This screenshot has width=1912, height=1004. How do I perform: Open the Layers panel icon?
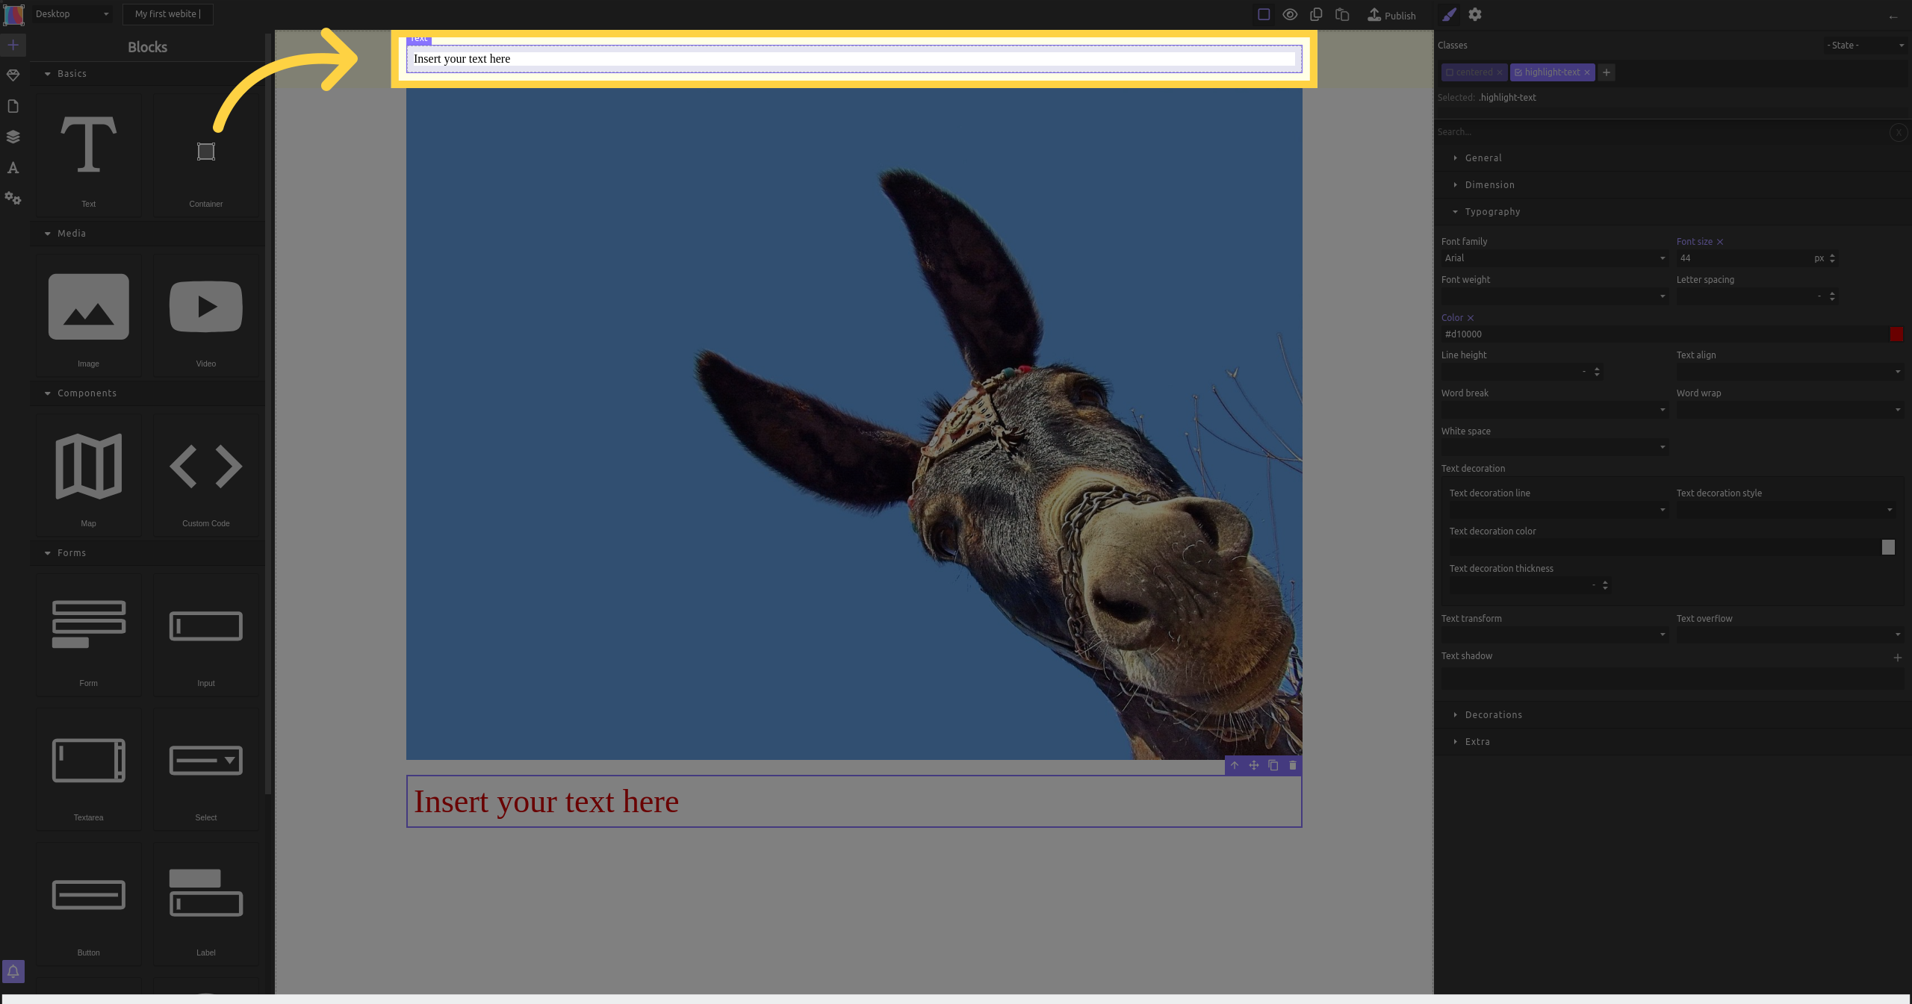[13, 137]
